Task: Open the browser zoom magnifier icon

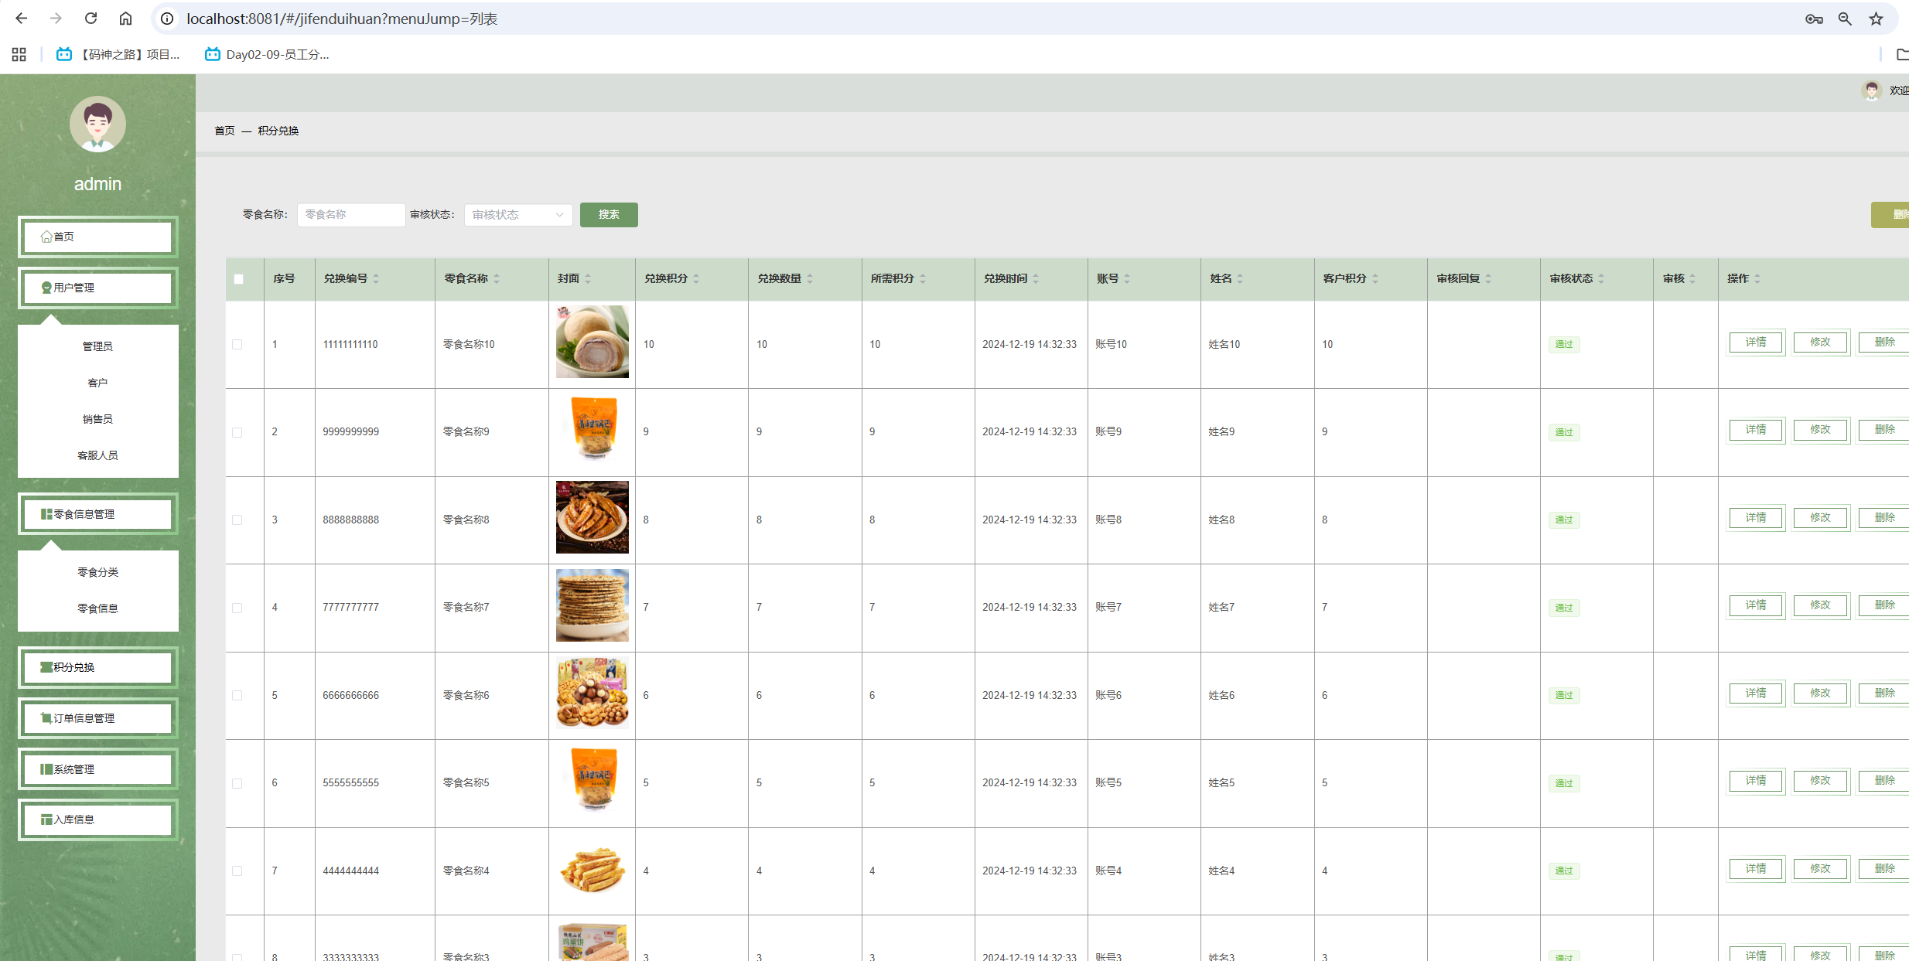Action: [x=1845, y=19]
